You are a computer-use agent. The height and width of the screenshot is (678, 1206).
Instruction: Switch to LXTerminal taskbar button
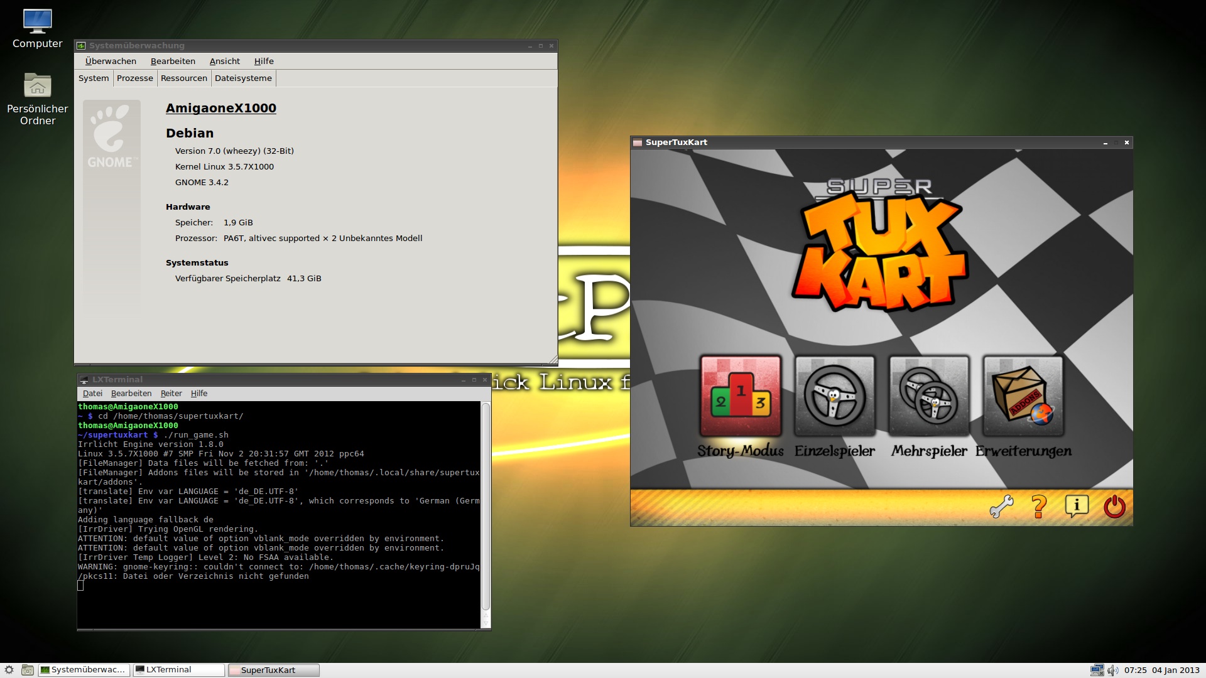coord(178,670)
